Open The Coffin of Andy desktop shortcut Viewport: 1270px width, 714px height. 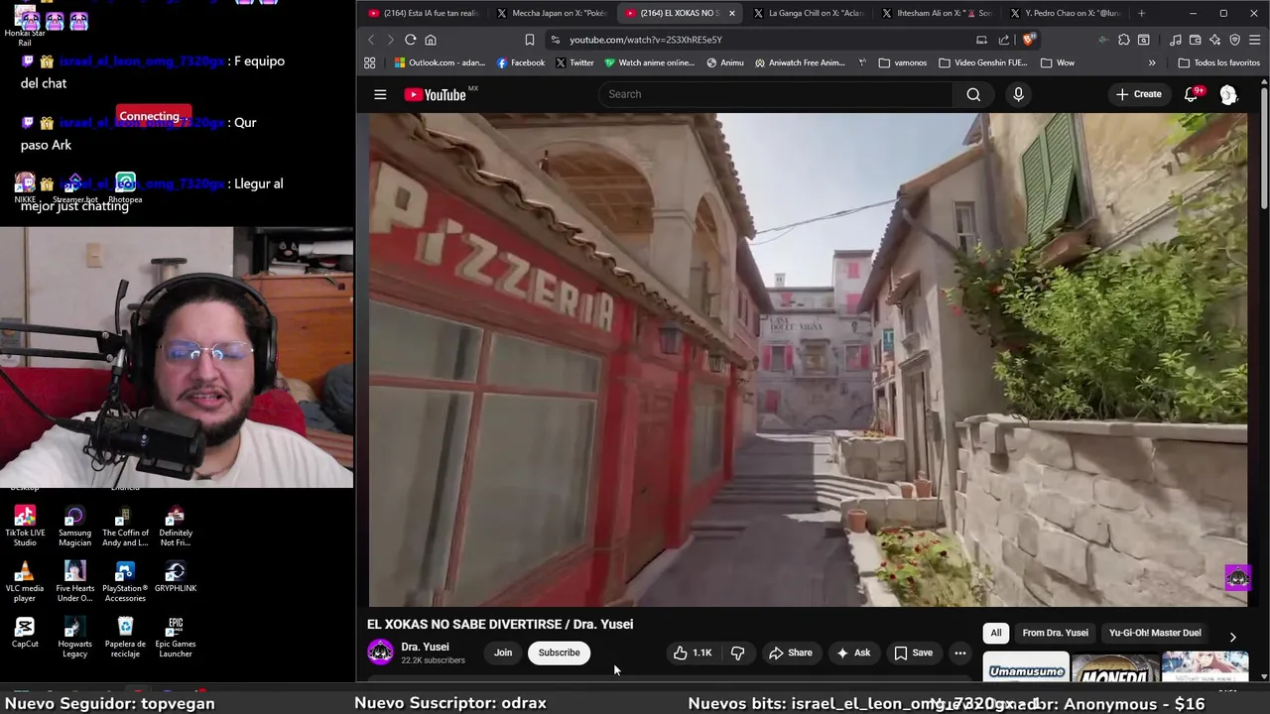point(125,527)
